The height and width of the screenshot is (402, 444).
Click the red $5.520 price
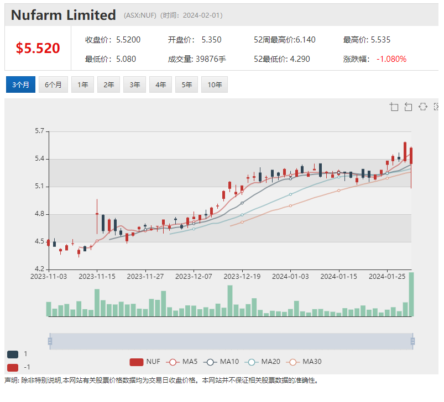(x=38, y=48)
